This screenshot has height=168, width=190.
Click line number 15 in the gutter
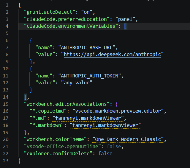click(x=6, y=104)
